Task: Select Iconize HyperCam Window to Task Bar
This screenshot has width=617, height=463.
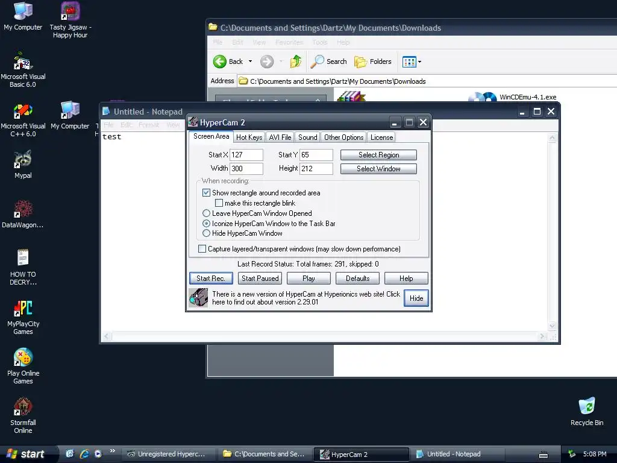Action: 206,223
